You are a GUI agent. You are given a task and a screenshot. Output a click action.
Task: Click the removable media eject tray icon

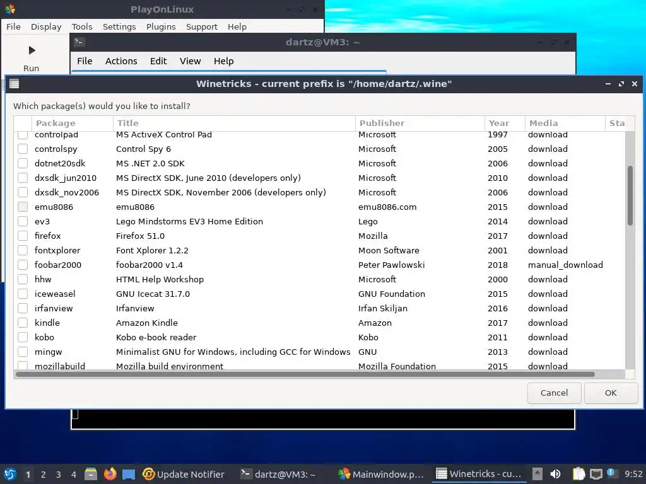(537, 474)
